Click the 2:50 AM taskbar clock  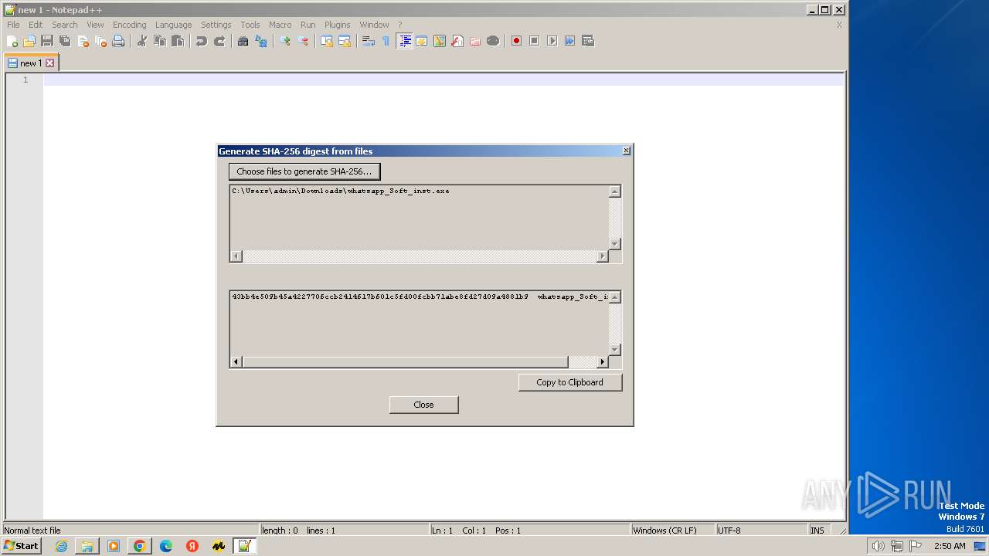(x=950, y=546)
